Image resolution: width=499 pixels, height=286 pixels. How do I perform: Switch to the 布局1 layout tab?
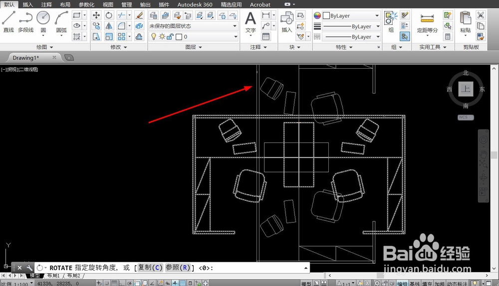(53, 276)
